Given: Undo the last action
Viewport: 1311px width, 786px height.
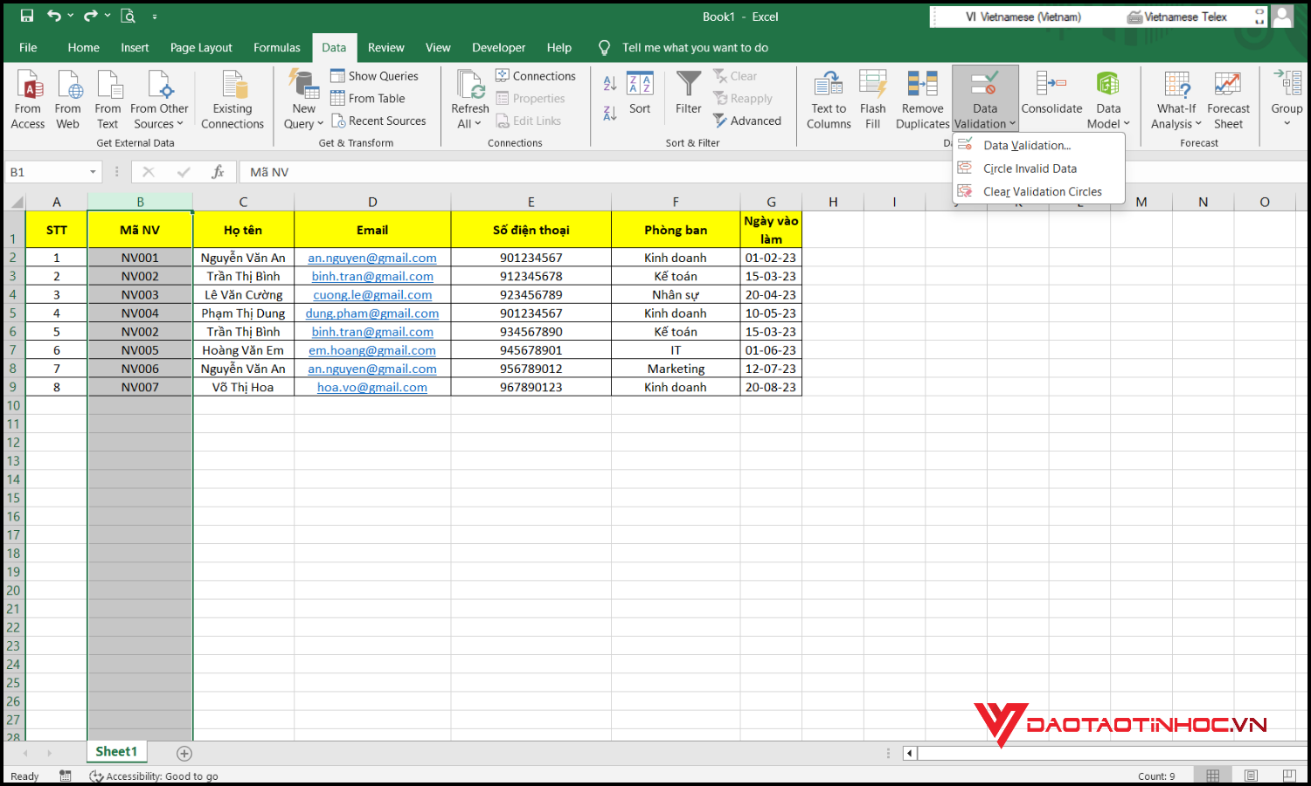Looking at the screenshot, I should (54, 16).
